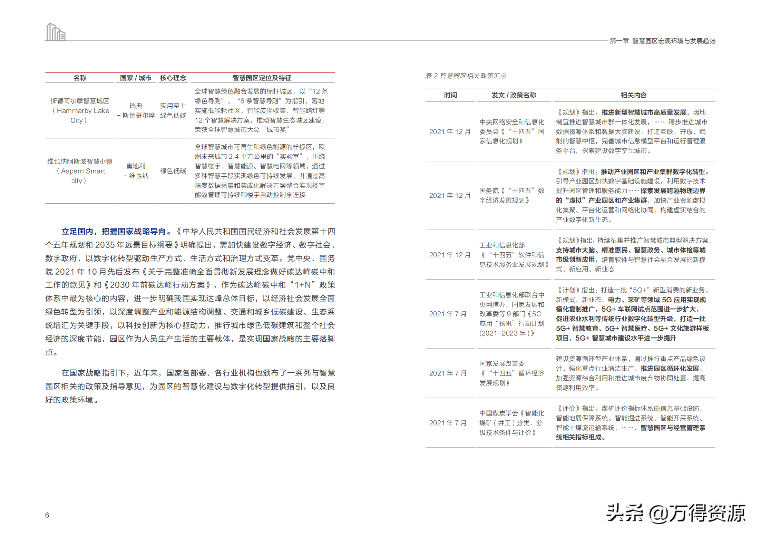761x538 pixels.
Task: Click the 智慧园区定位及特征 column header
Action: tap(262, 78)
